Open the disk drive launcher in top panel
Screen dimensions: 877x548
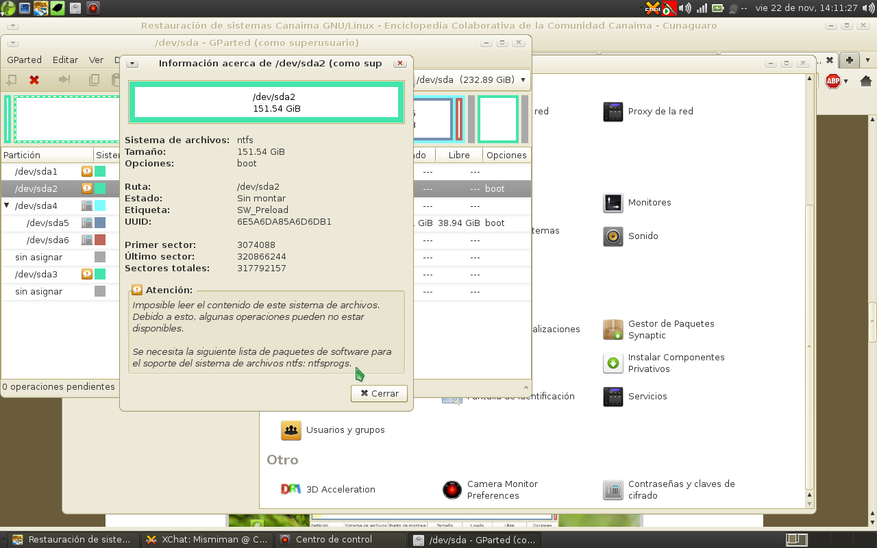tap(75, 8)
